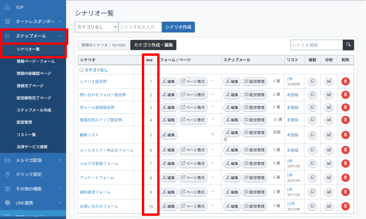The height and width of the screenshot is (219, 366).
Task: Click the シナリオ名を入力 text field
Action: pyautogui.click(x=140, y=27)
